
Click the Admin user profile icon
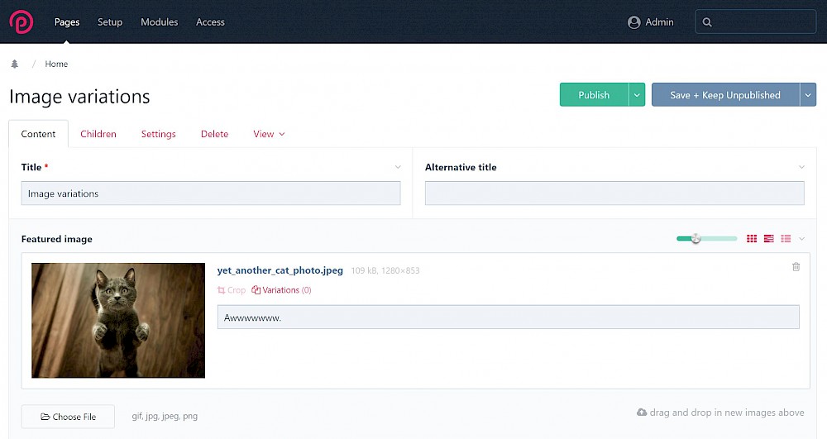pos(634,22)
